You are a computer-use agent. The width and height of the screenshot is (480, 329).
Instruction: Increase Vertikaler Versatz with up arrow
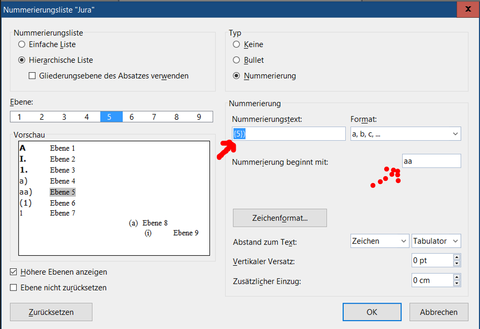456,257
